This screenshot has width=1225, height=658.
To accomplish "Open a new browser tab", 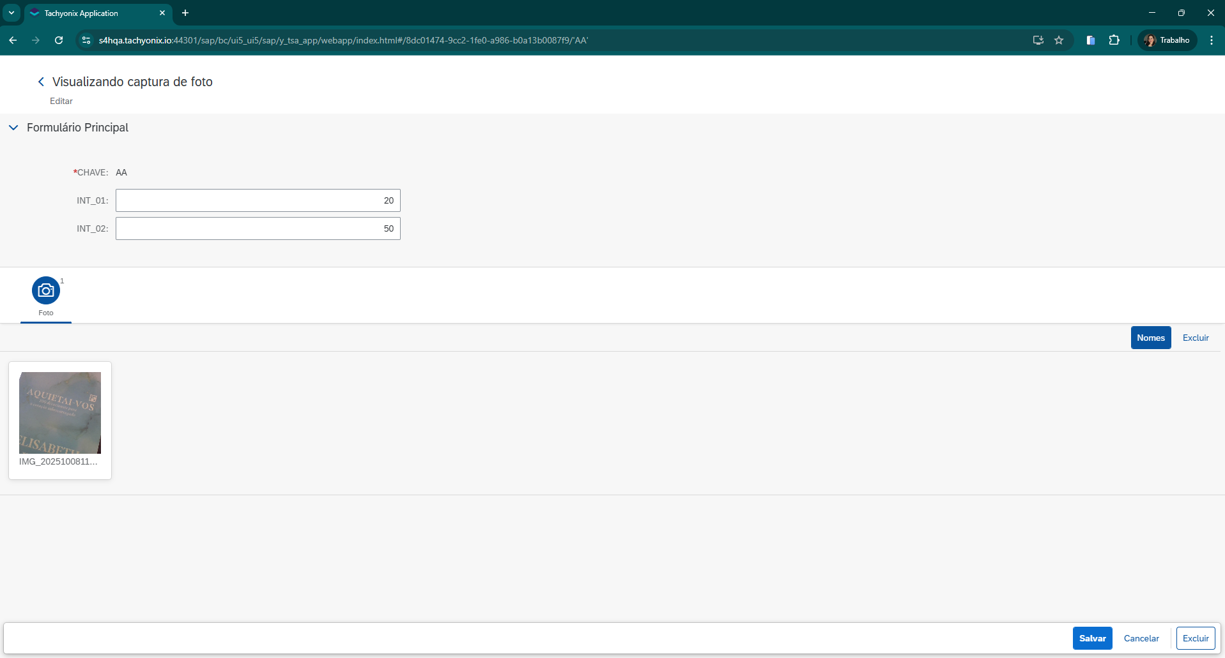I will click(x=185, y=13).
